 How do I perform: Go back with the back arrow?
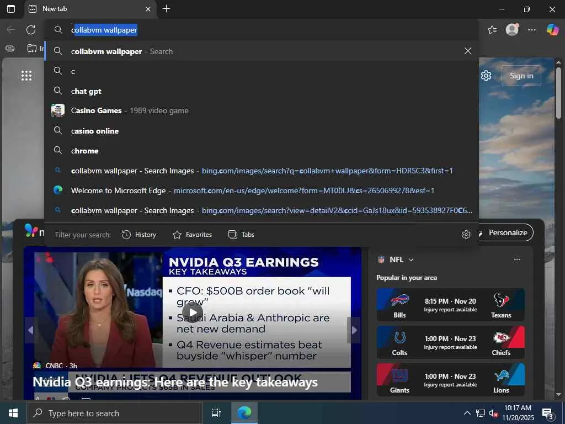pos(11,30)
